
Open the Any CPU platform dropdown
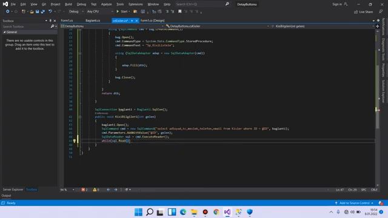pyautogui.click(x=99, y=12)
